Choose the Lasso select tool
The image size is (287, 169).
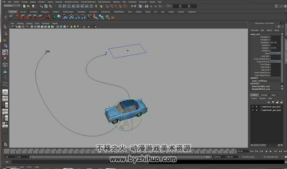click(x=5, y=33)
